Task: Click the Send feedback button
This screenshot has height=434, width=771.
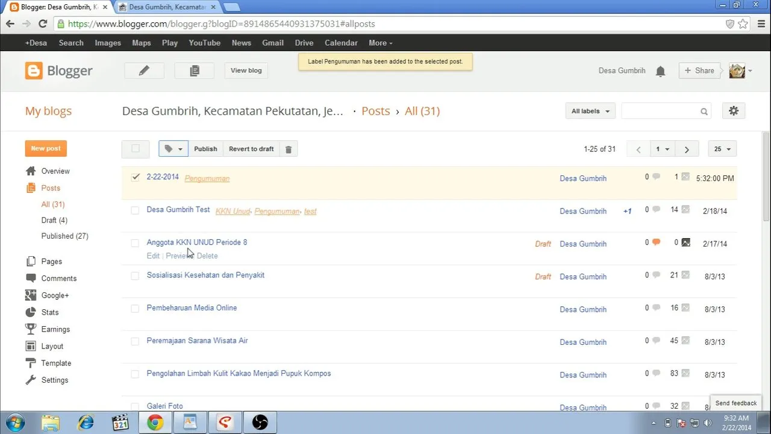Action: (x=735, y=403)
